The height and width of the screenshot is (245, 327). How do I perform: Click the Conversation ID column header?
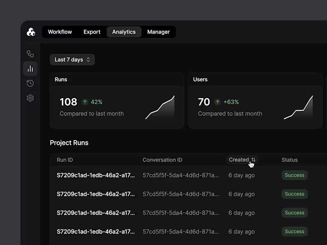162,160
